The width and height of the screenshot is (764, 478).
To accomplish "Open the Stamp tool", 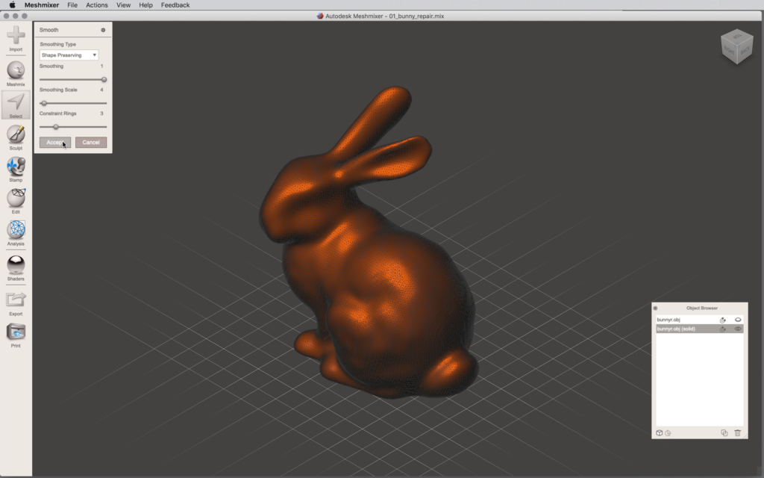I will (16, 167).
